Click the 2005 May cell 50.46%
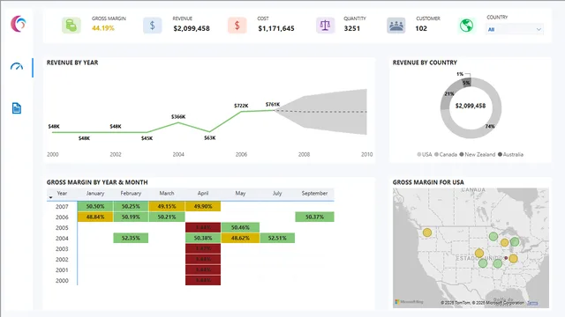 coord(240,227)
